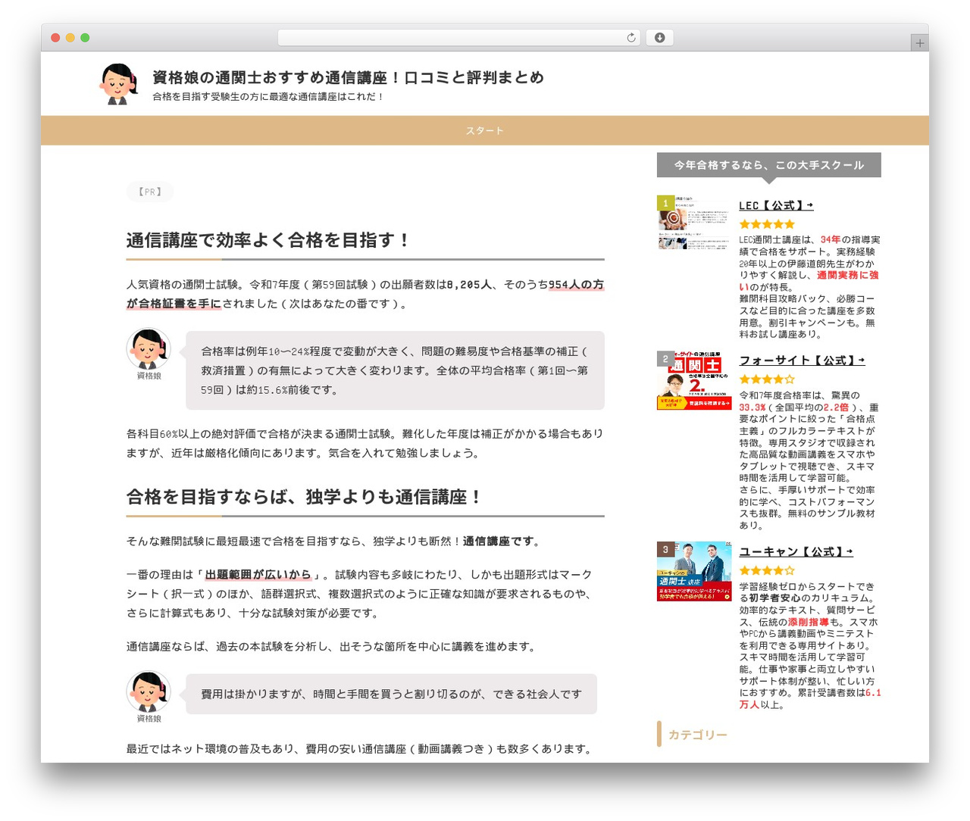Image resolution: width=970 pixels, height=821 pixels.
Task: Click the ユーキャン rank 3 thumbnail image
Action: coord(694,572)
